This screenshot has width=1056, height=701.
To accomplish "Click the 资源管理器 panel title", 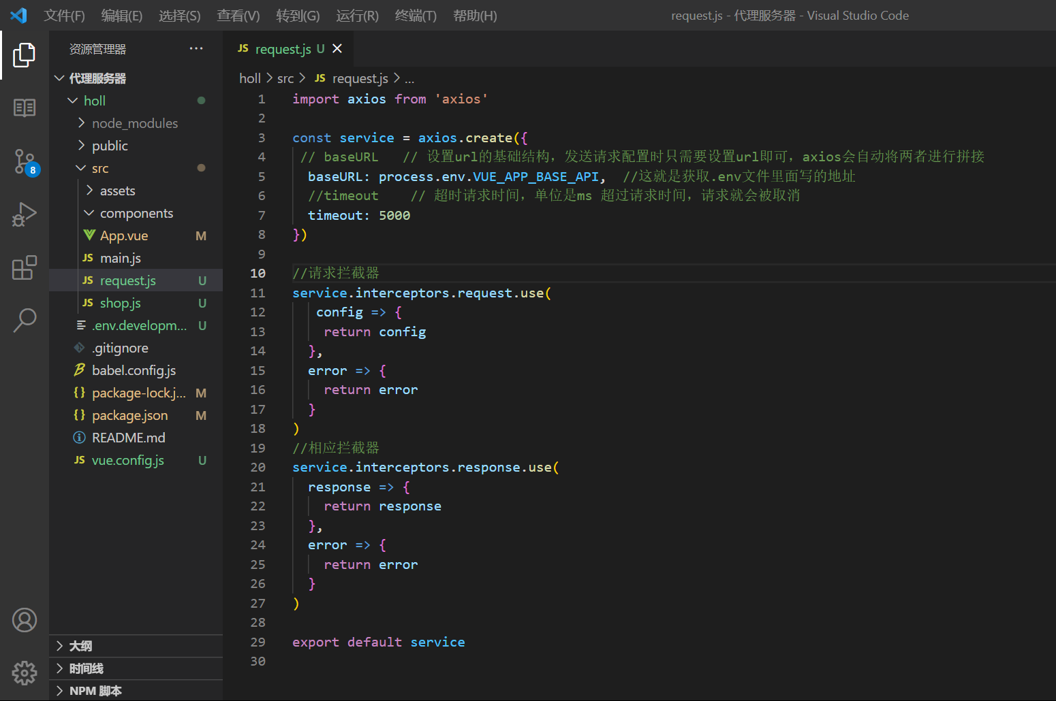I will click(x=97, y=49).
